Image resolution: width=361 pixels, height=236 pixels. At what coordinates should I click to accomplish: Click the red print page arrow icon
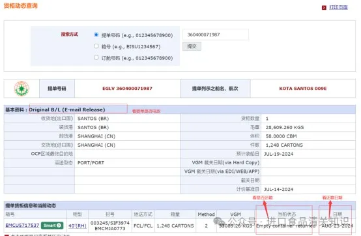[324, 8]
